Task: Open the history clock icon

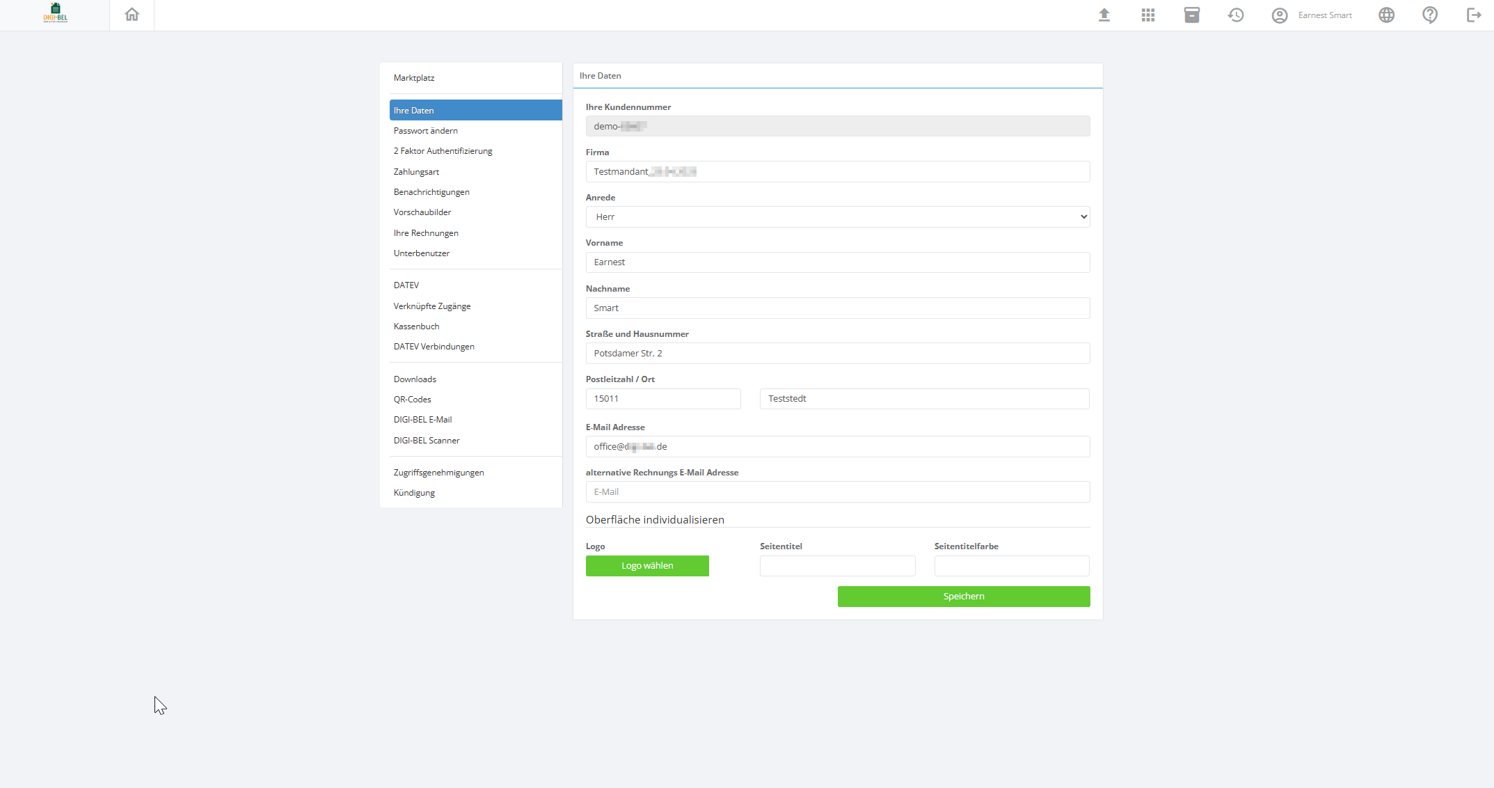Action: 1235,15
